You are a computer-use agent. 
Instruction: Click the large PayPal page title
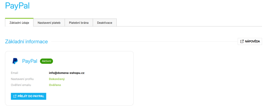click(x=17, y=6)
